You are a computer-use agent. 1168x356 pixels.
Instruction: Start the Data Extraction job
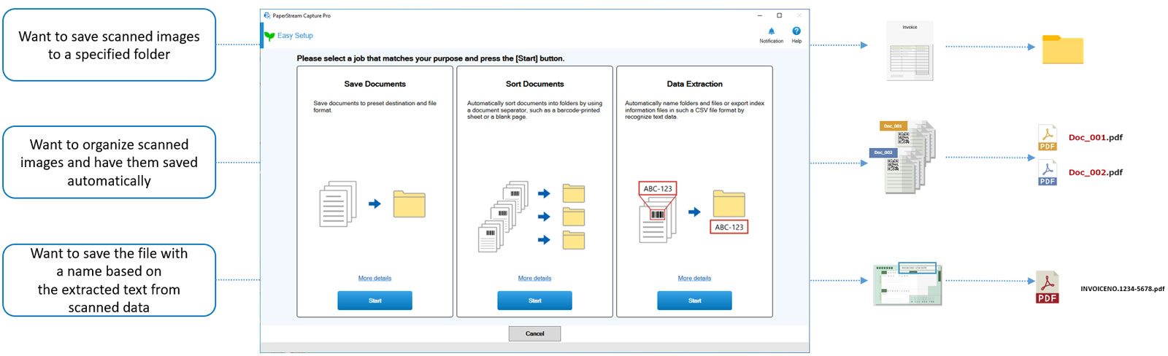pyautogui.click(x=694, y=301)
